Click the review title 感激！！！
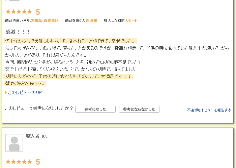Image resolution: width=236 pixels, height=168 pixels. 18,32
